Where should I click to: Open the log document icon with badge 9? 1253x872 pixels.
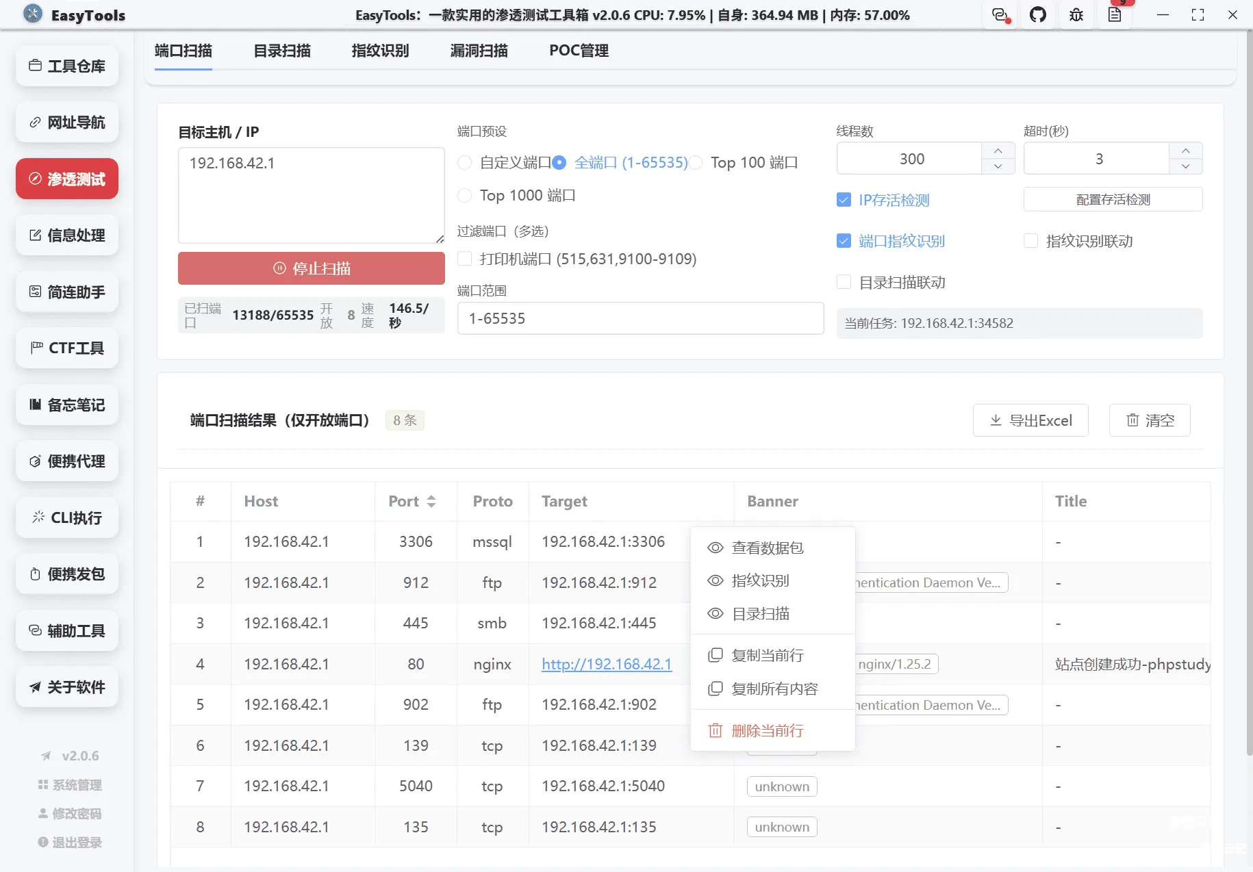tap(1115, 15)
